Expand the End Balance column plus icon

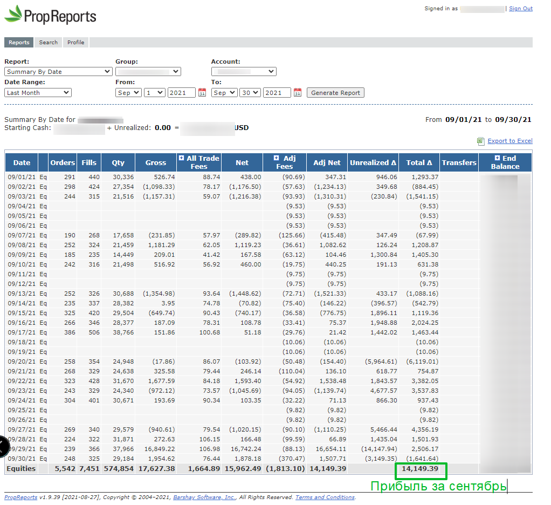click(x=497, y=158)
